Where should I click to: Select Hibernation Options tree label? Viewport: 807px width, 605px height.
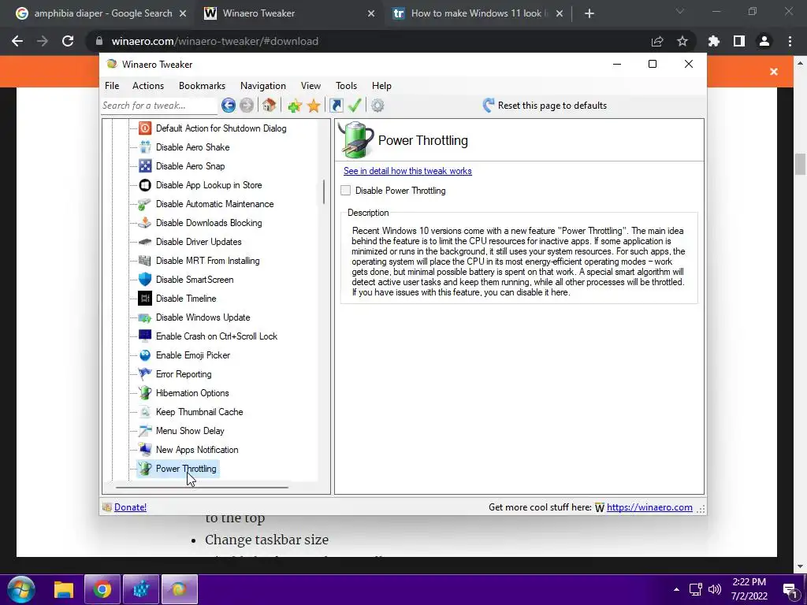pyautogui.click(x=192, y=393)
